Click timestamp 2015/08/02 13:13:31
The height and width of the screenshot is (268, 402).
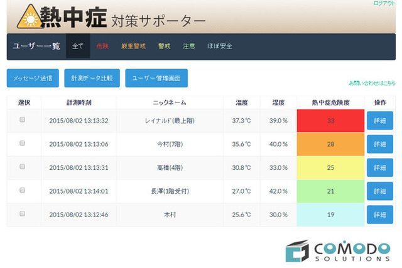[x=79, y=167]
